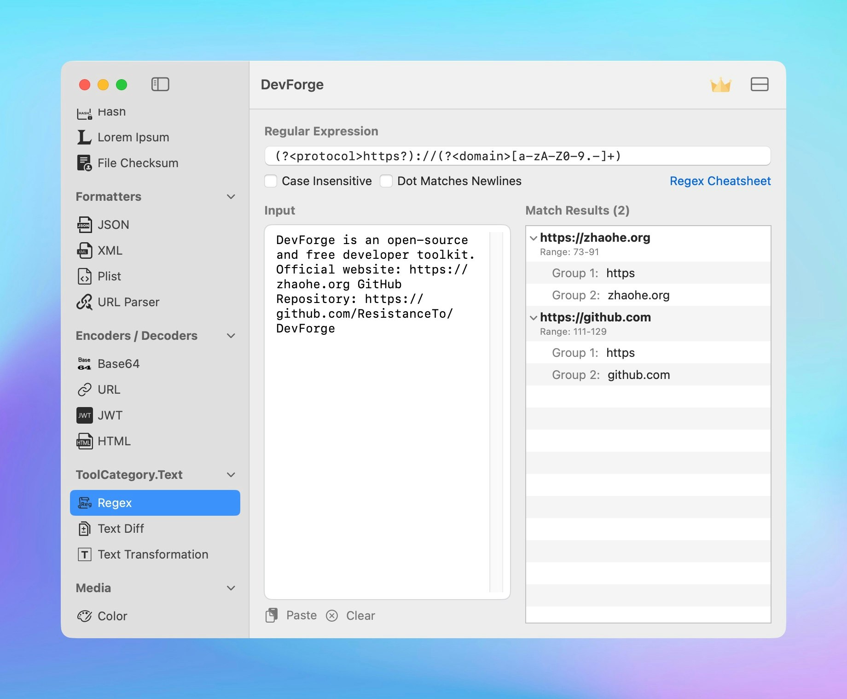Select File Checksum in the sidebar
Image resolution: width=847 pixels, height=699 pixels.
pyautogui.click(x=155, y=163)
